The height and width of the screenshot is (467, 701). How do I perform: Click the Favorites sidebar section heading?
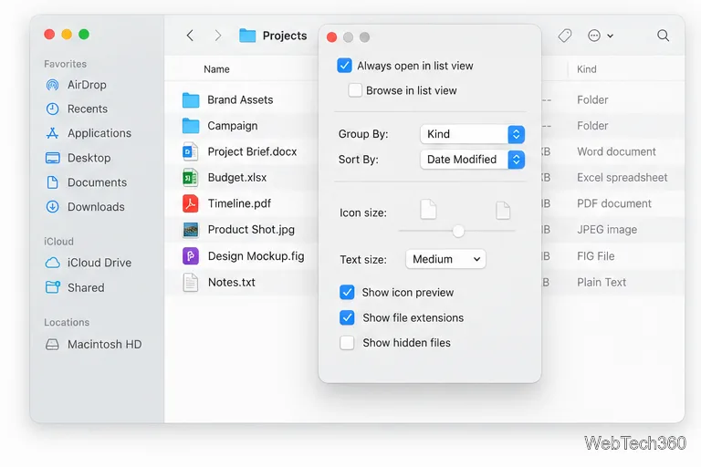66,64
